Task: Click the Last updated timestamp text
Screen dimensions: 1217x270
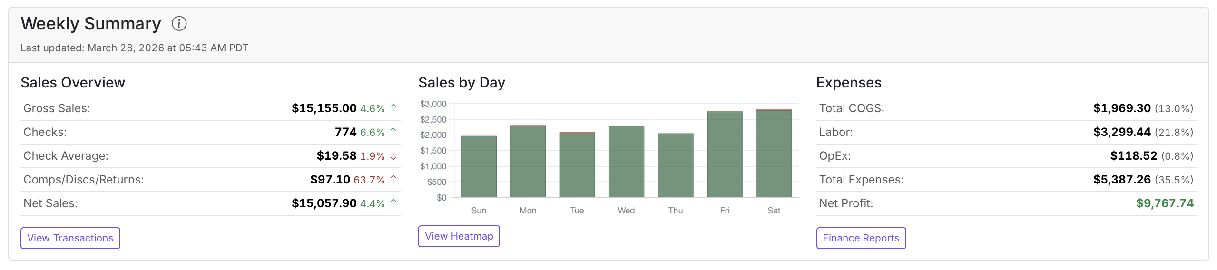Action: click(x=134, y=48)
